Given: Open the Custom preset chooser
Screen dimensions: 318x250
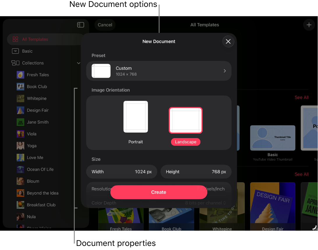Looking at the screenshot, I should (x=225, y=71).
